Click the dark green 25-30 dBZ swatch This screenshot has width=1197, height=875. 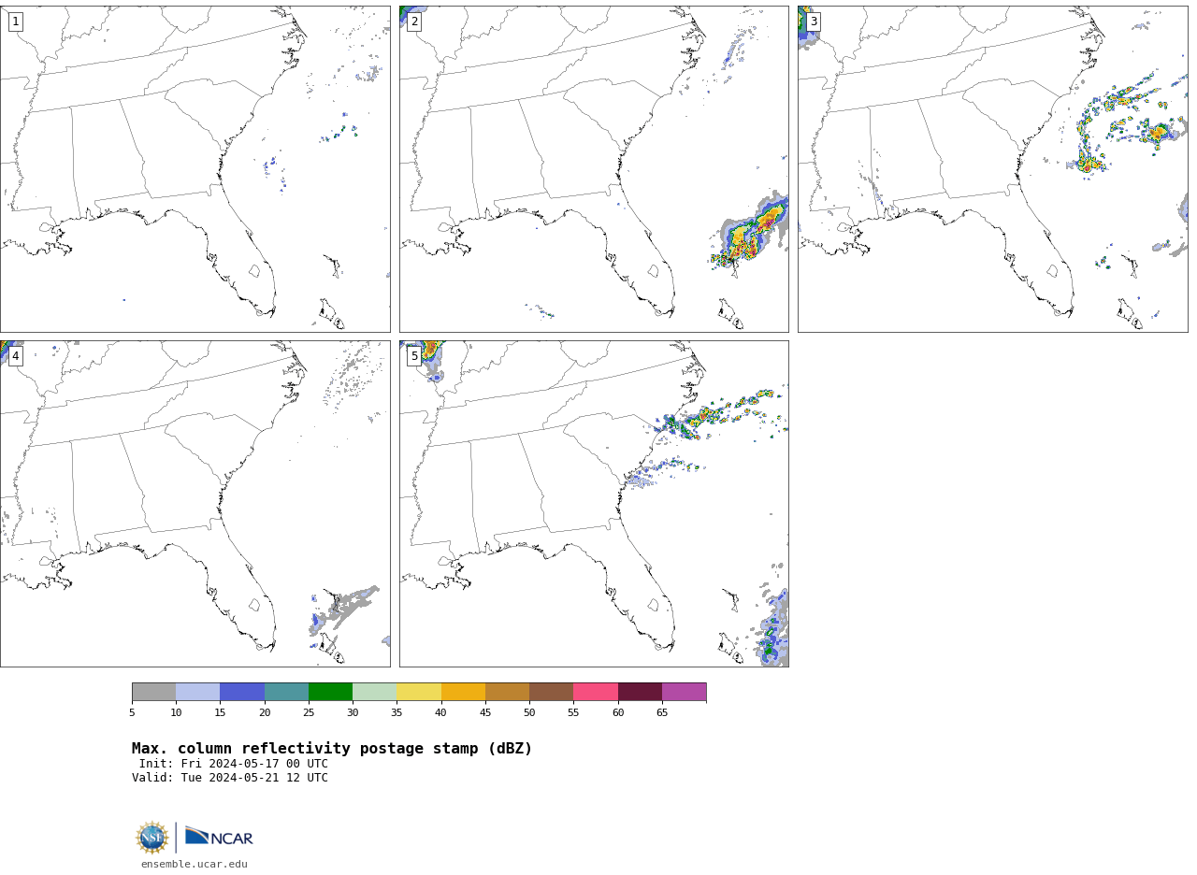(x=330, y=692)
